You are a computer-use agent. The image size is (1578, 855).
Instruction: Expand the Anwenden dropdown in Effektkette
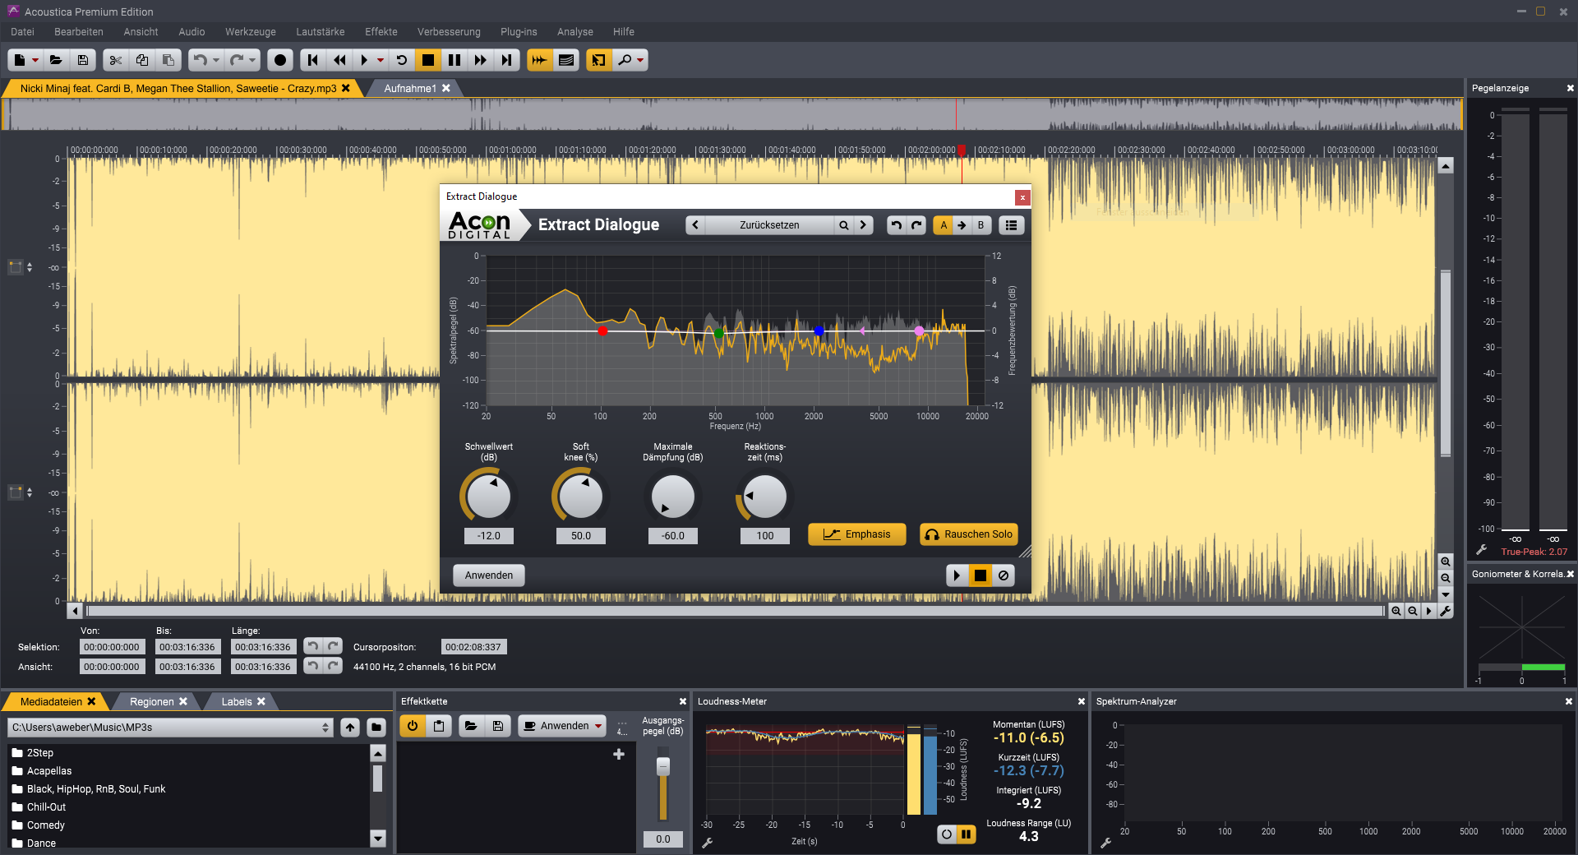click(598, 726)
